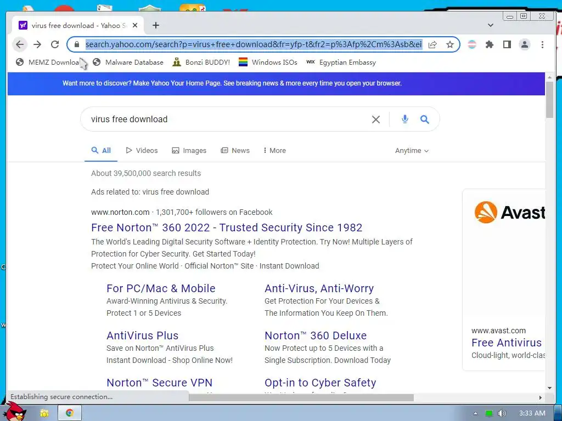Viewport: 562px width, 421px height.
Task: Reload the Yahoo search page
Action: tap(55, 44)
